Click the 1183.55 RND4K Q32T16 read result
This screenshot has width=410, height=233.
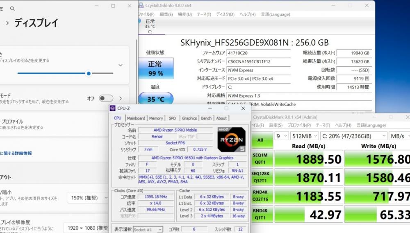tap(309, 196)
